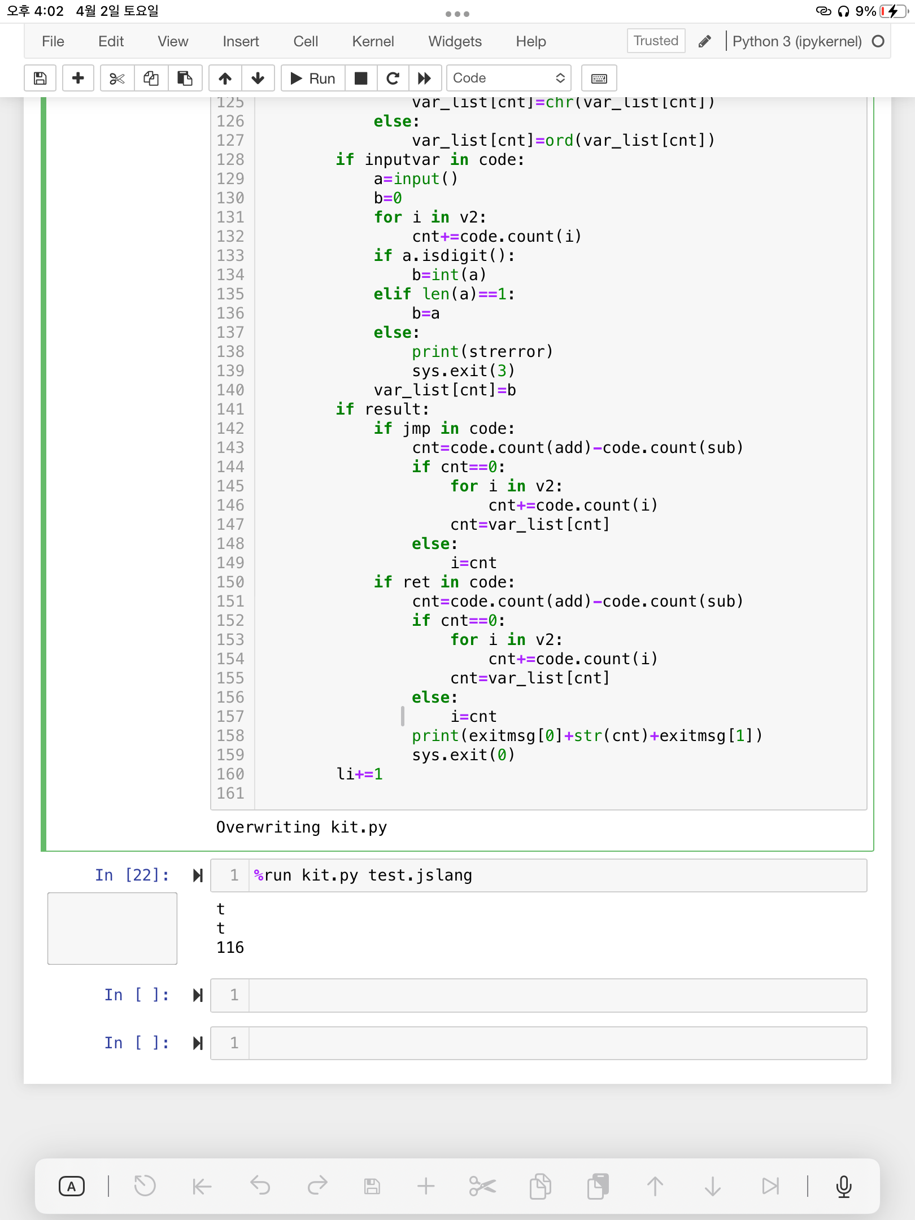This screenshot has height=1220, width=915.
Task: Restart kernel and run all cells
Action: click(x=425, y=78)
